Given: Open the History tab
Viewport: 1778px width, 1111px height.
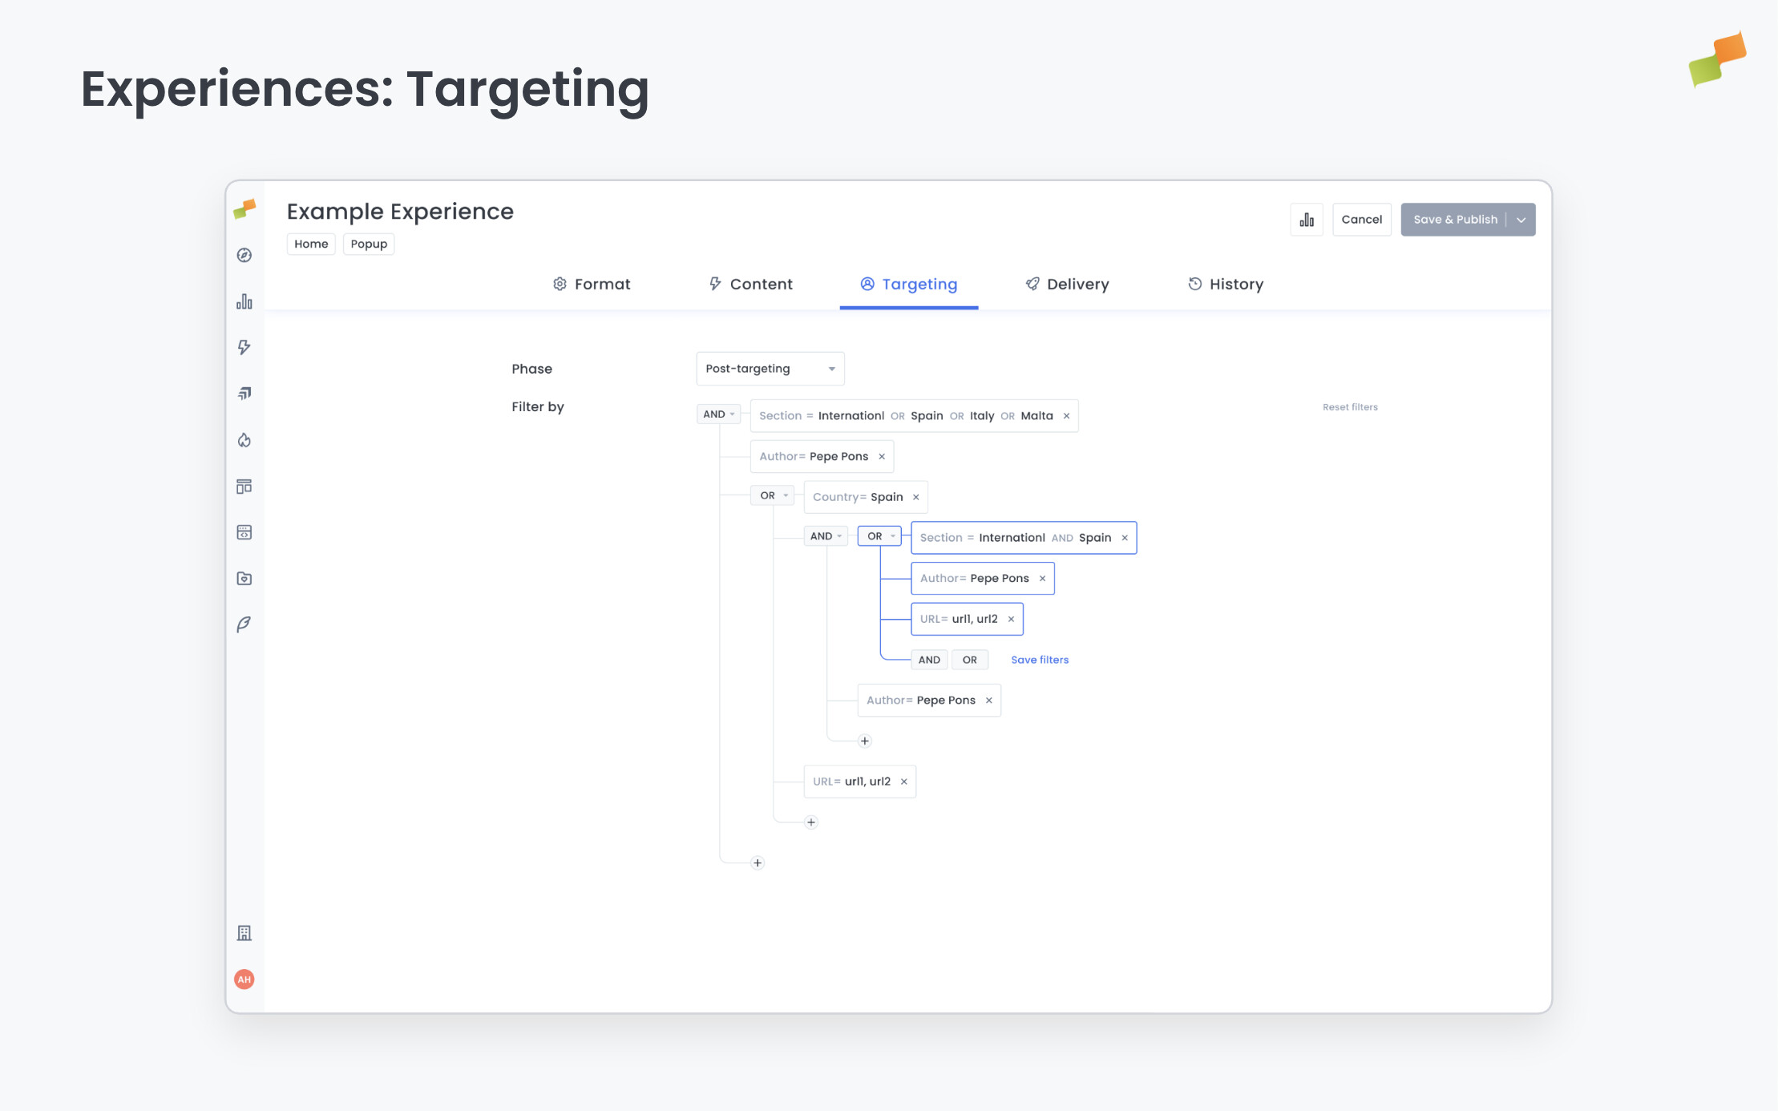Looking at the screenshot, I should [1235, 284].
